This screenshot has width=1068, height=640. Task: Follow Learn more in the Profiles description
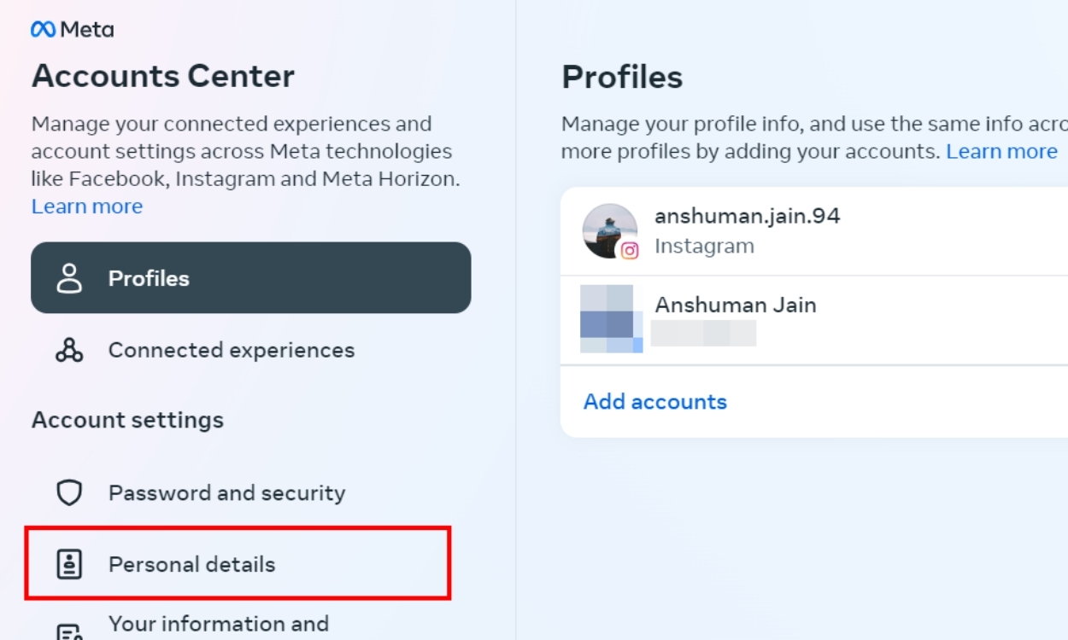[1001, 151]
